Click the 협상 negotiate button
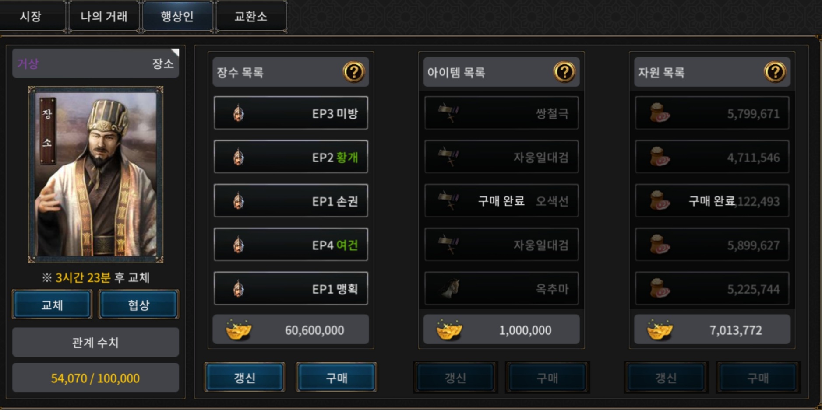Screen dimensions: 822x410 pyautogui.click(x=139, y=305)
